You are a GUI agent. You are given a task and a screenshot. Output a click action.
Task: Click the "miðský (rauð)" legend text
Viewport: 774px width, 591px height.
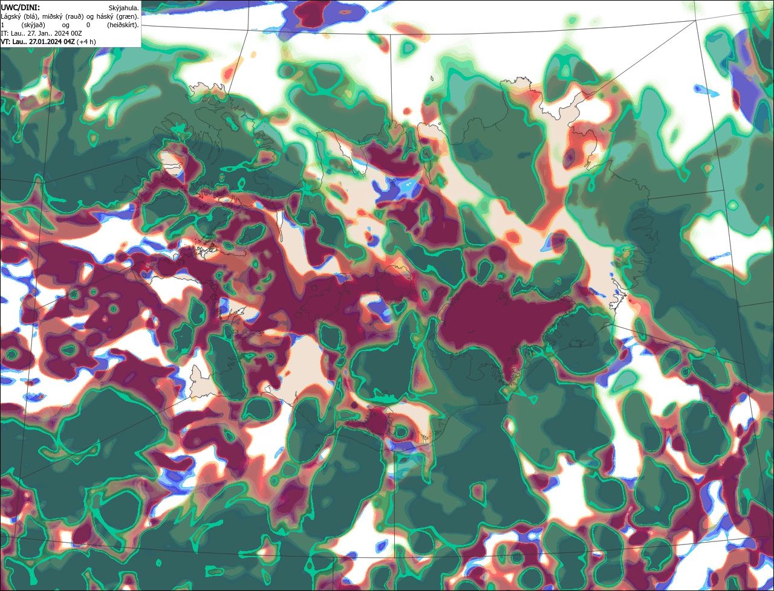[x=63, y=17]
